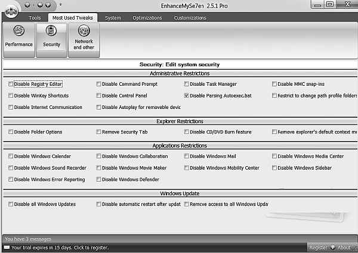
Task: Tick Disable Command Prompt
Action: 98,84
